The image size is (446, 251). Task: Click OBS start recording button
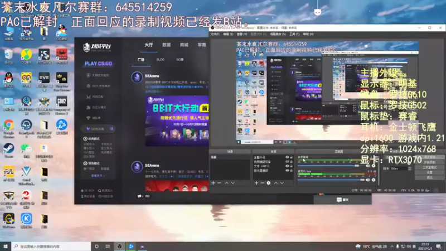429,162
